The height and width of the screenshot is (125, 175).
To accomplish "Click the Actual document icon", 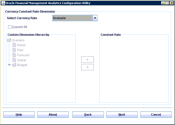I will click(x=14, y=45).
